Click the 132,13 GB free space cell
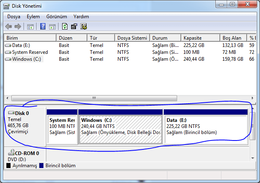This screenshot has width=260, height=183. (233, 45)
